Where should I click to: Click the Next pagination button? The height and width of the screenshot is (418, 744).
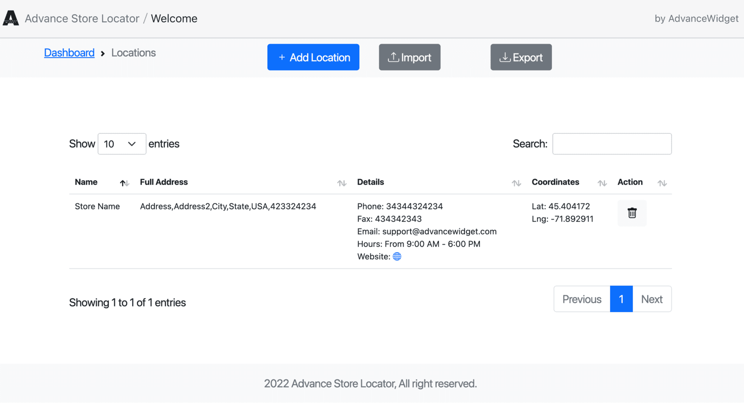651,299
